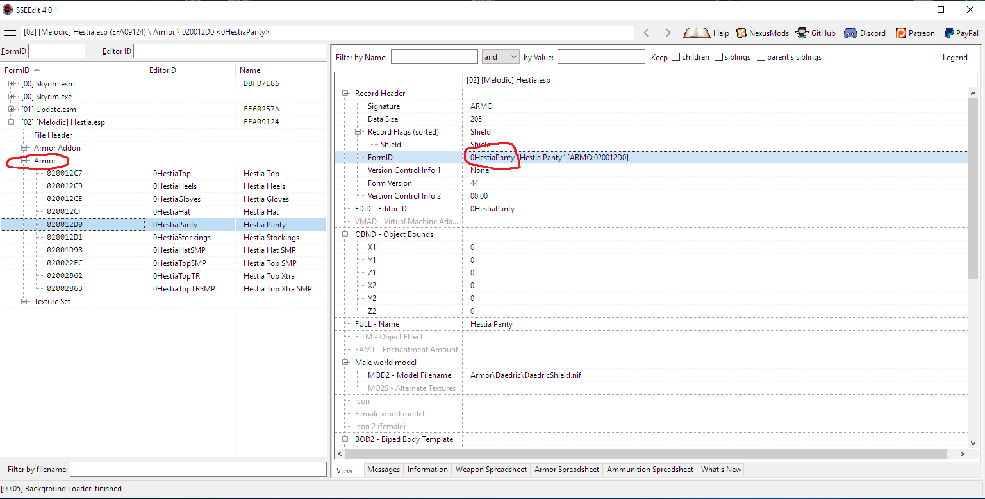
Task: Click the Filter by filename input field
Action: (197, 470)
